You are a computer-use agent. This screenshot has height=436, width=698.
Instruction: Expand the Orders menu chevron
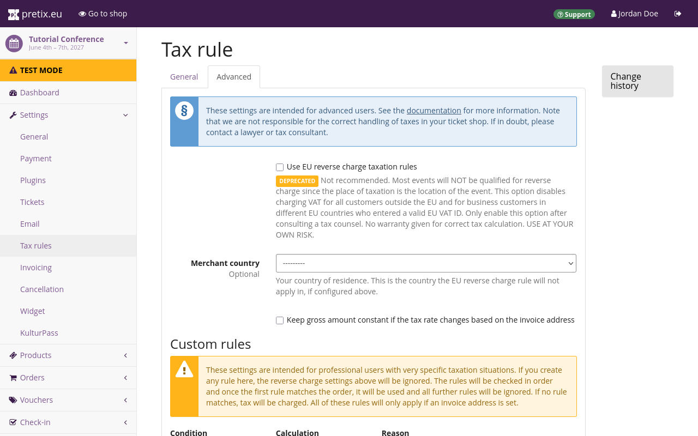coord(125,378)
